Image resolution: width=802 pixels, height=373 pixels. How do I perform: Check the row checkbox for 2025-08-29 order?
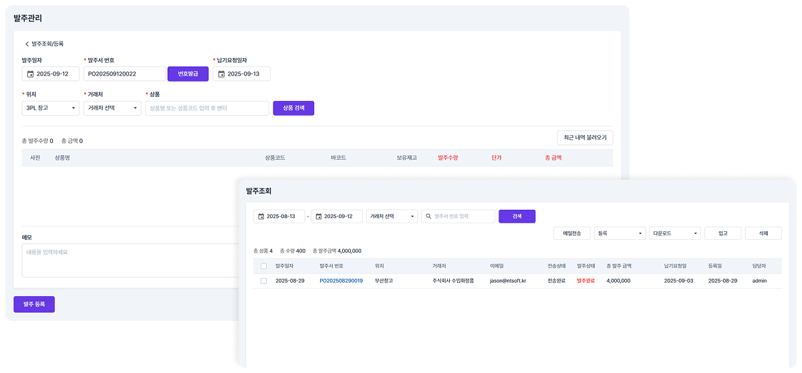click(x=263, y=281)
